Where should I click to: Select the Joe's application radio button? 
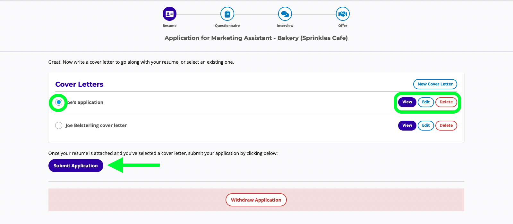click(x=59, y=102)
